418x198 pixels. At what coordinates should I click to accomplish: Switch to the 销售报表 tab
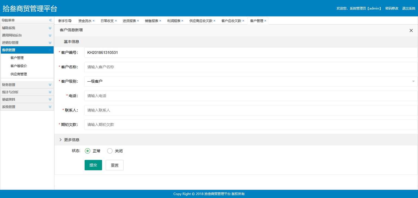152,21
